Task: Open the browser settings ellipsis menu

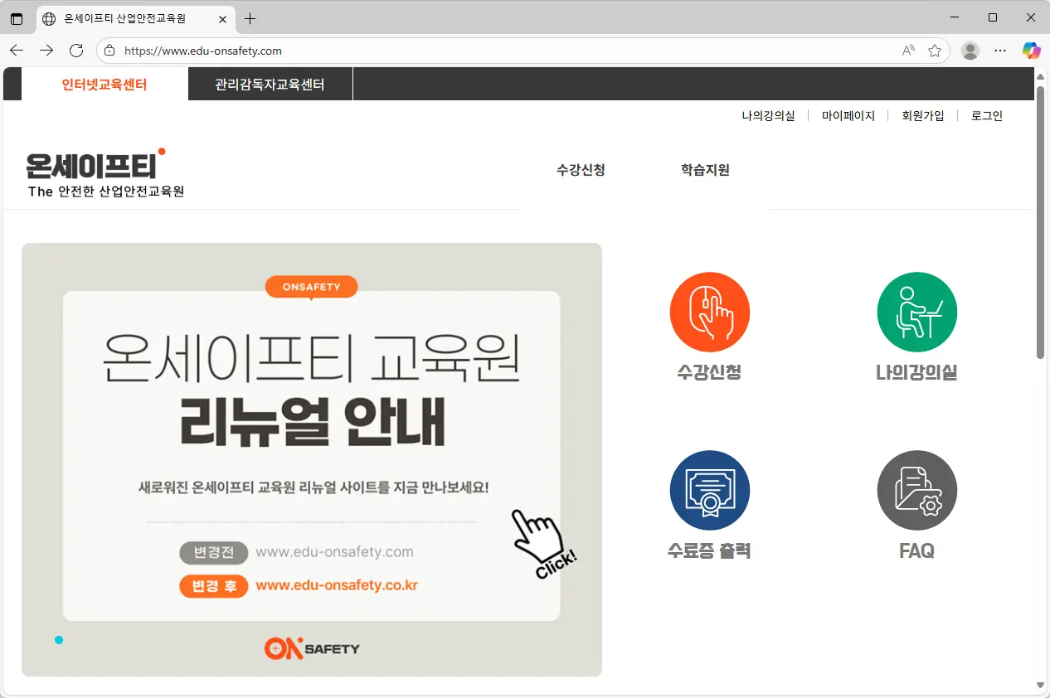Action: 999,51
